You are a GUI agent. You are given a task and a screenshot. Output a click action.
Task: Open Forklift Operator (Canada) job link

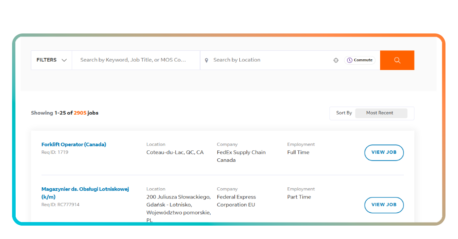point(74,144)
